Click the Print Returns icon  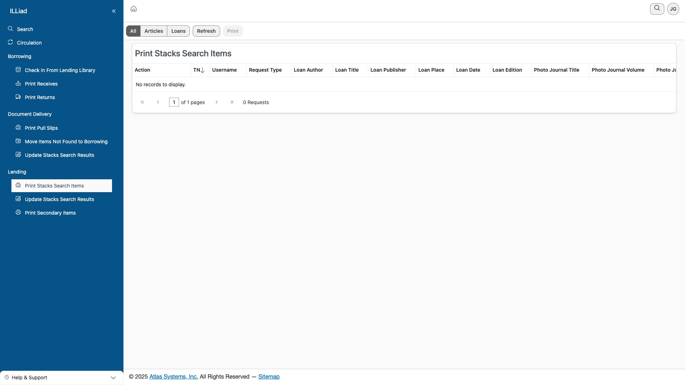(x=18, y=97)
